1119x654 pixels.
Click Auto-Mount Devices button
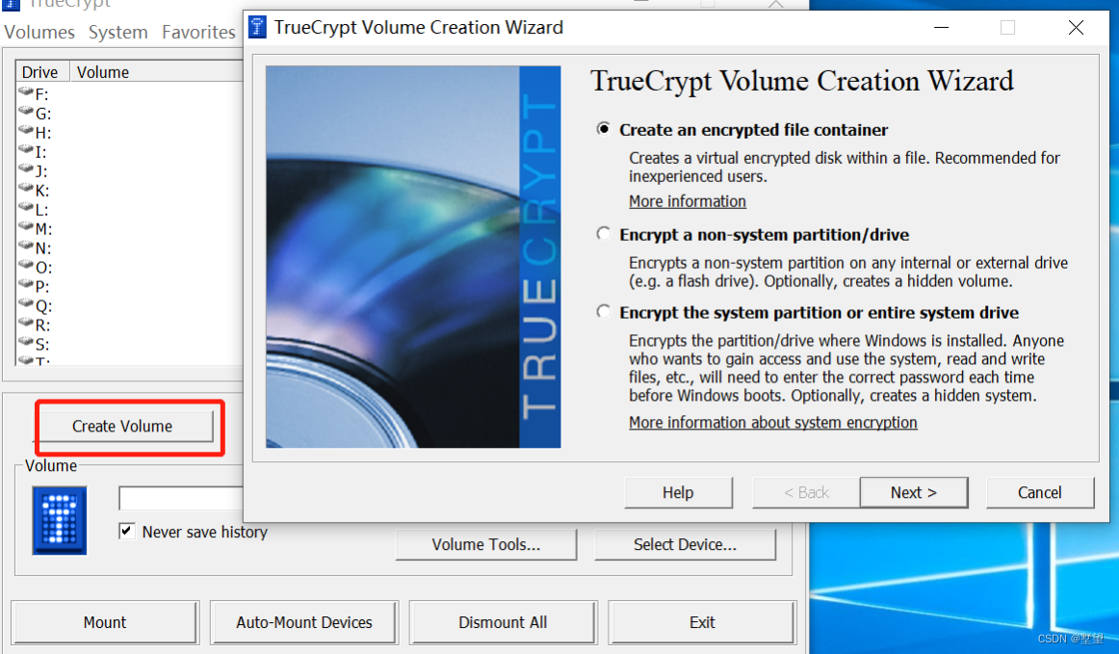click(304, 622)
